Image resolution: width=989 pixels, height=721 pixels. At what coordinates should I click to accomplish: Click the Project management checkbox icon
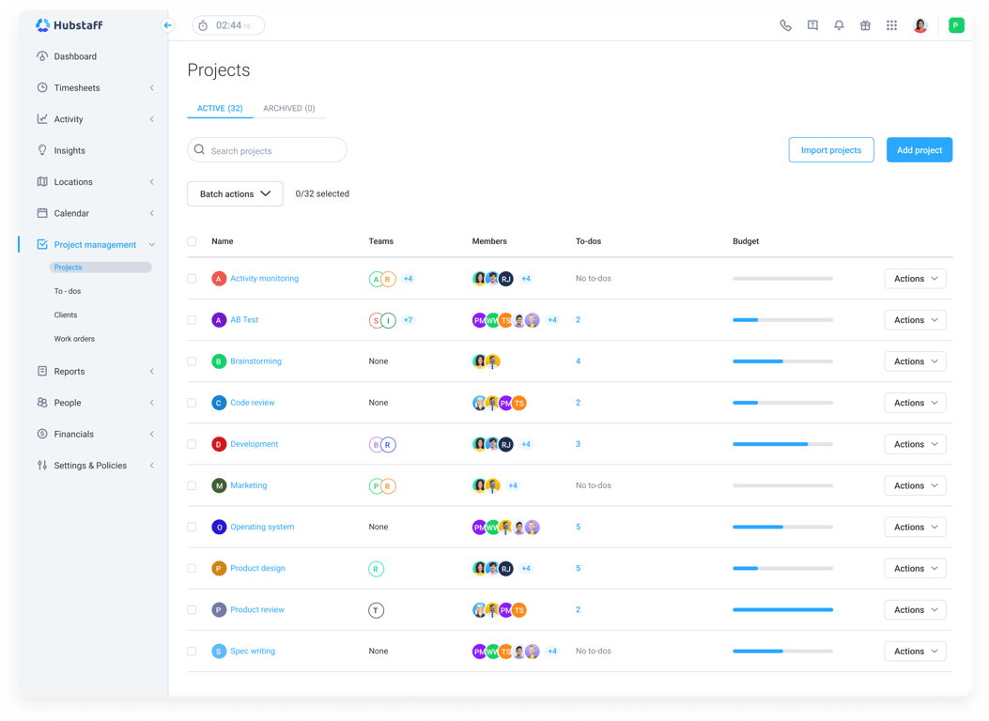click(42, 244)
